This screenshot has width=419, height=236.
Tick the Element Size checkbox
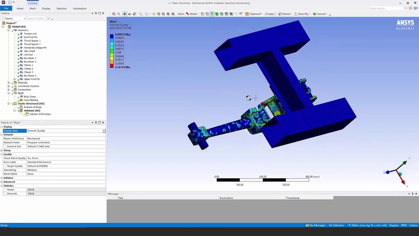pyautogui.click(x=5, y=147)
